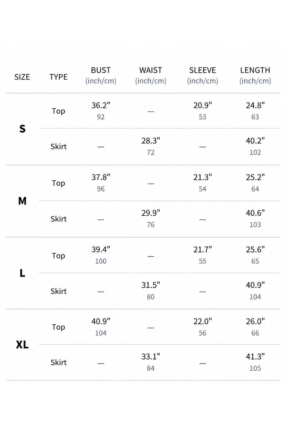Select the 41.3" length value for XL skirt
This screenshot has height=429, width=286.
[x=255, y=357]
